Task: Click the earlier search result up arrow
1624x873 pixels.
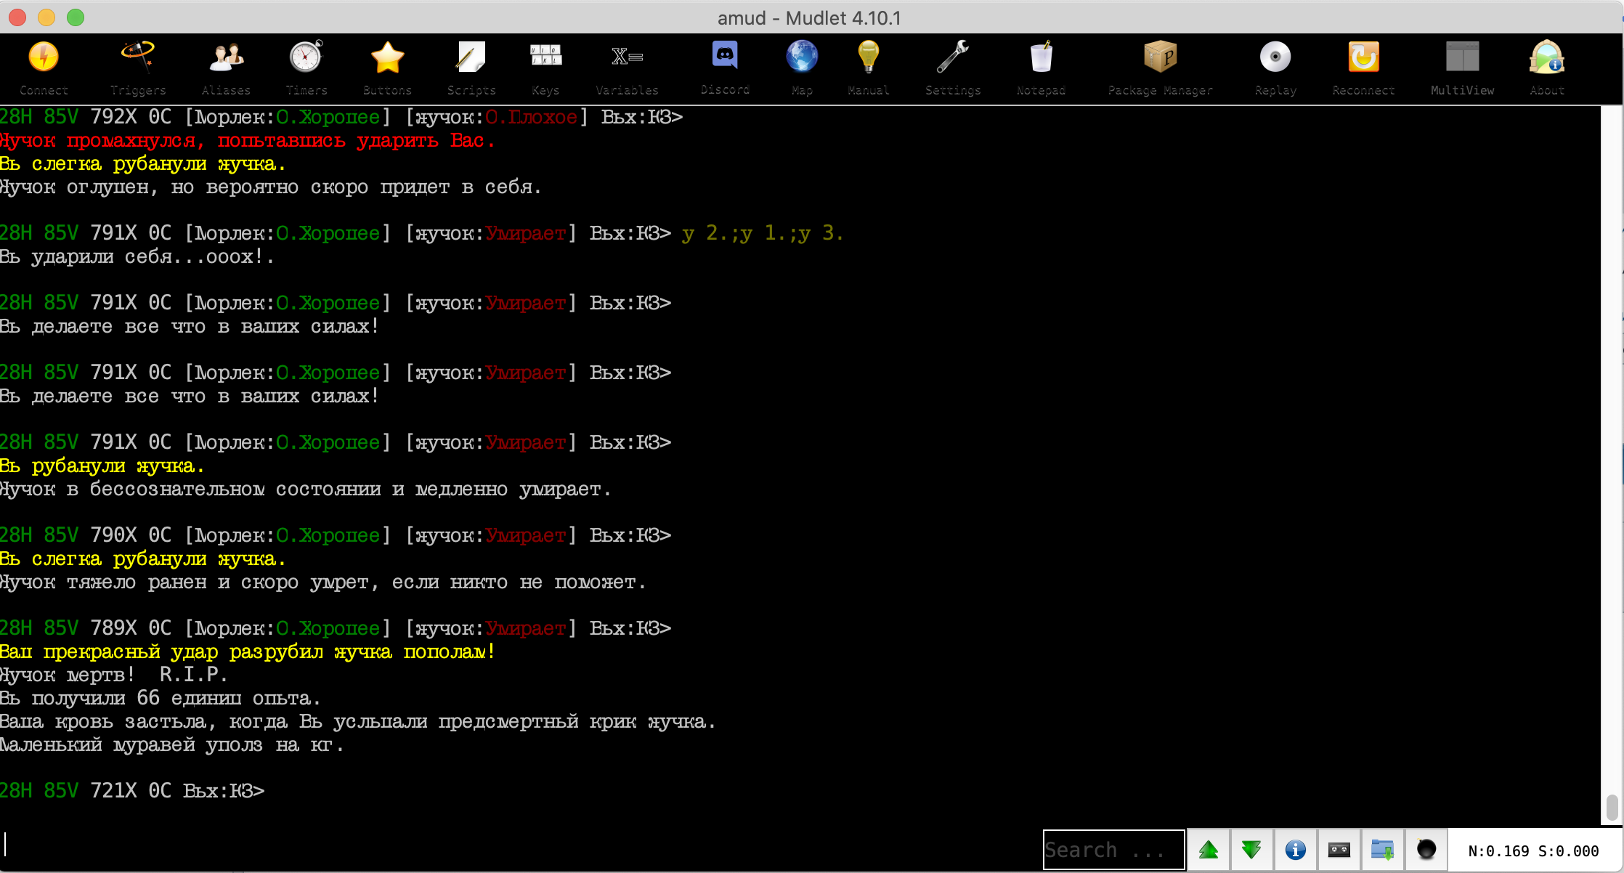Action: tap(1209, 850)
